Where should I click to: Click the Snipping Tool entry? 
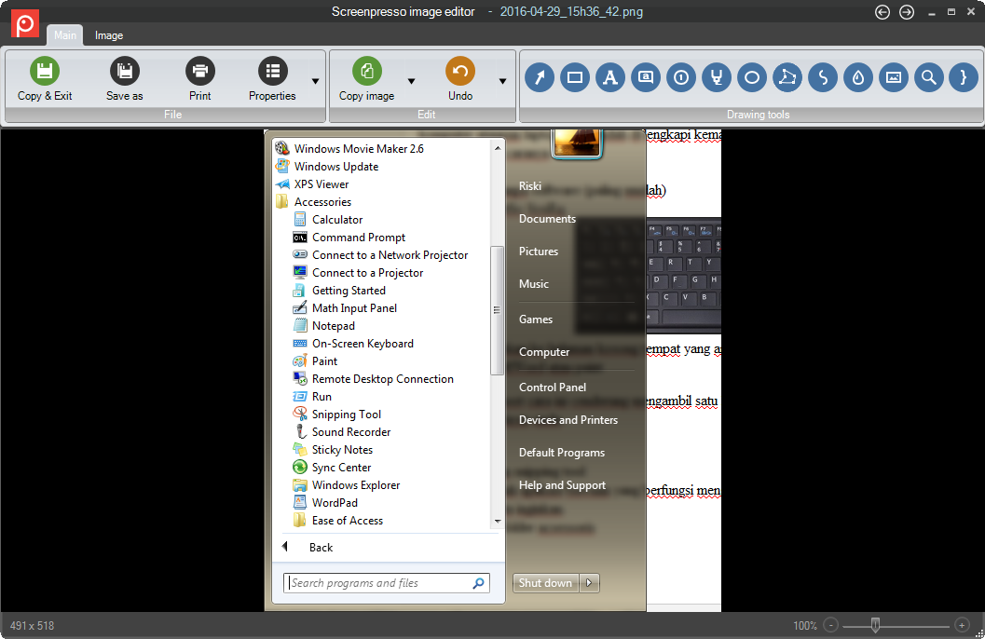coord(346,415)
